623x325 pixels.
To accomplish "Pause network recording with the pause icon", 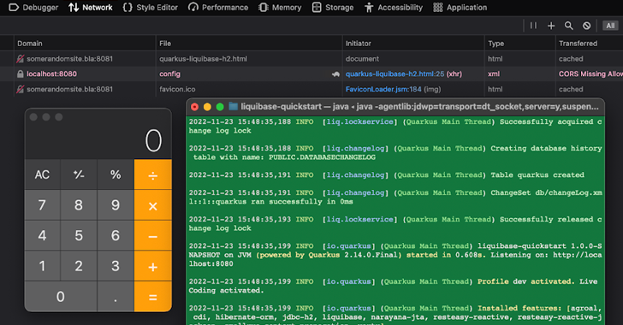I will pos(533,26).
